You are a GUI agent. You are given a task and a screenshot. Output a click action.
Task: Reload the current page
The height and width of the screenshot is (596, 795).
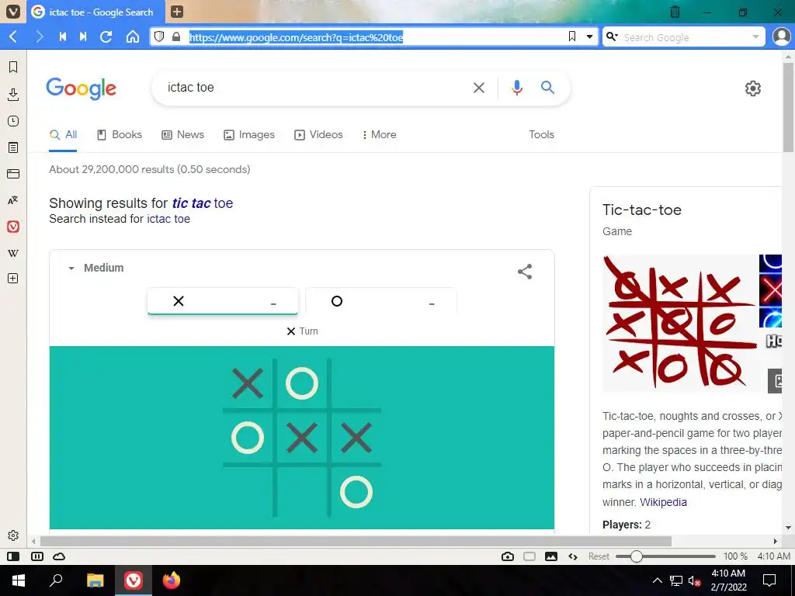[x=106, y=36]
